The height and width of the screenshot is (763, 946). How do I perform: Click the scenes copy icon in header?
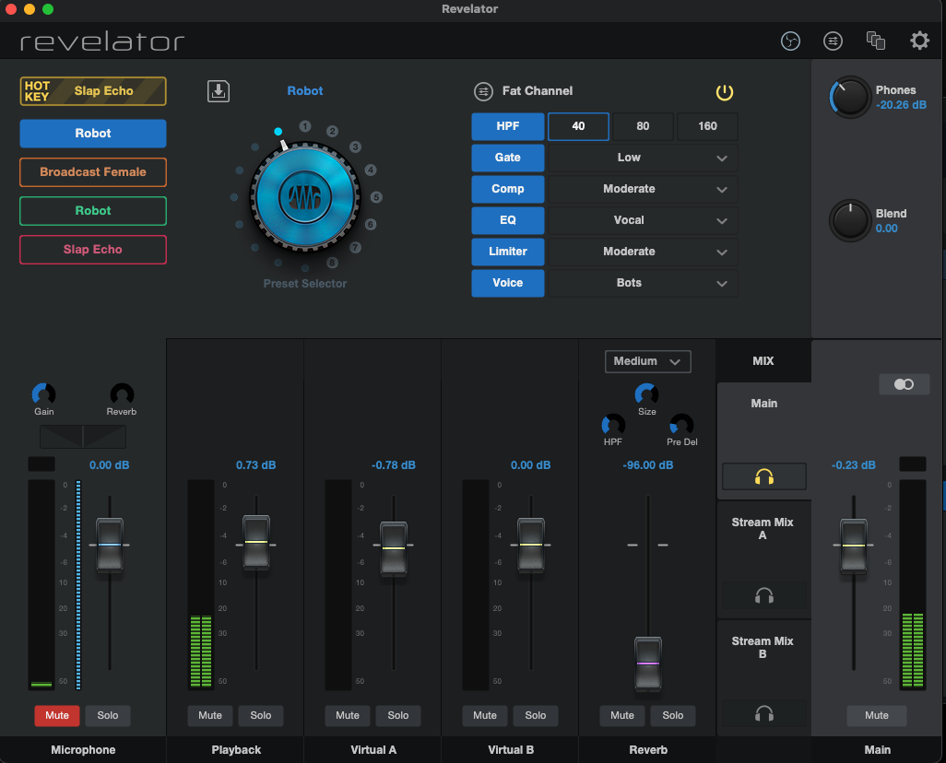pos(875,41)
